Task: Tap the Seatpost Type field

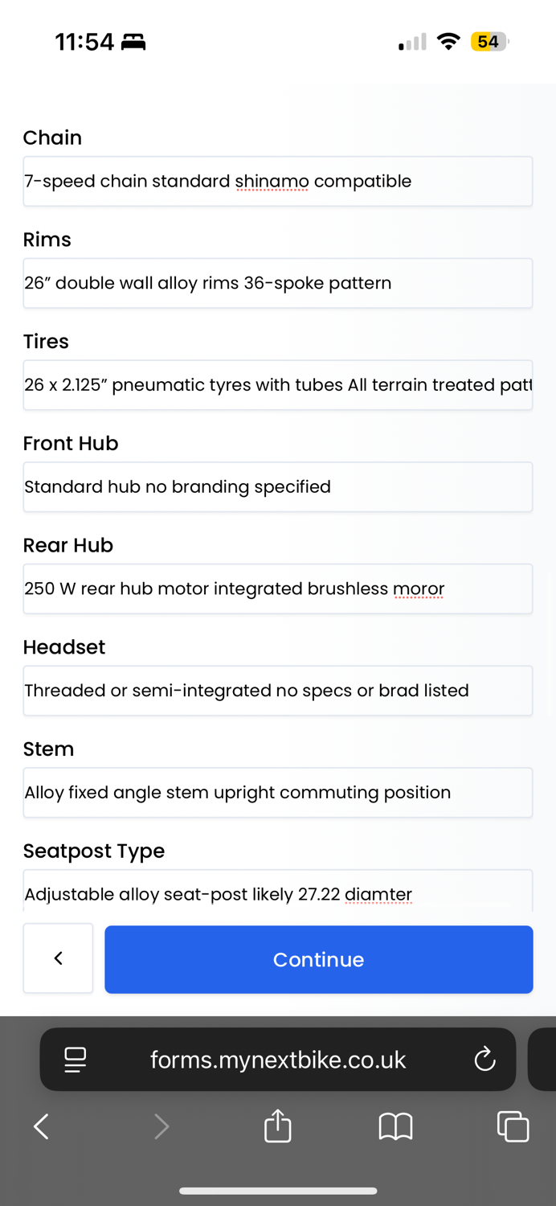Action: 278,891
